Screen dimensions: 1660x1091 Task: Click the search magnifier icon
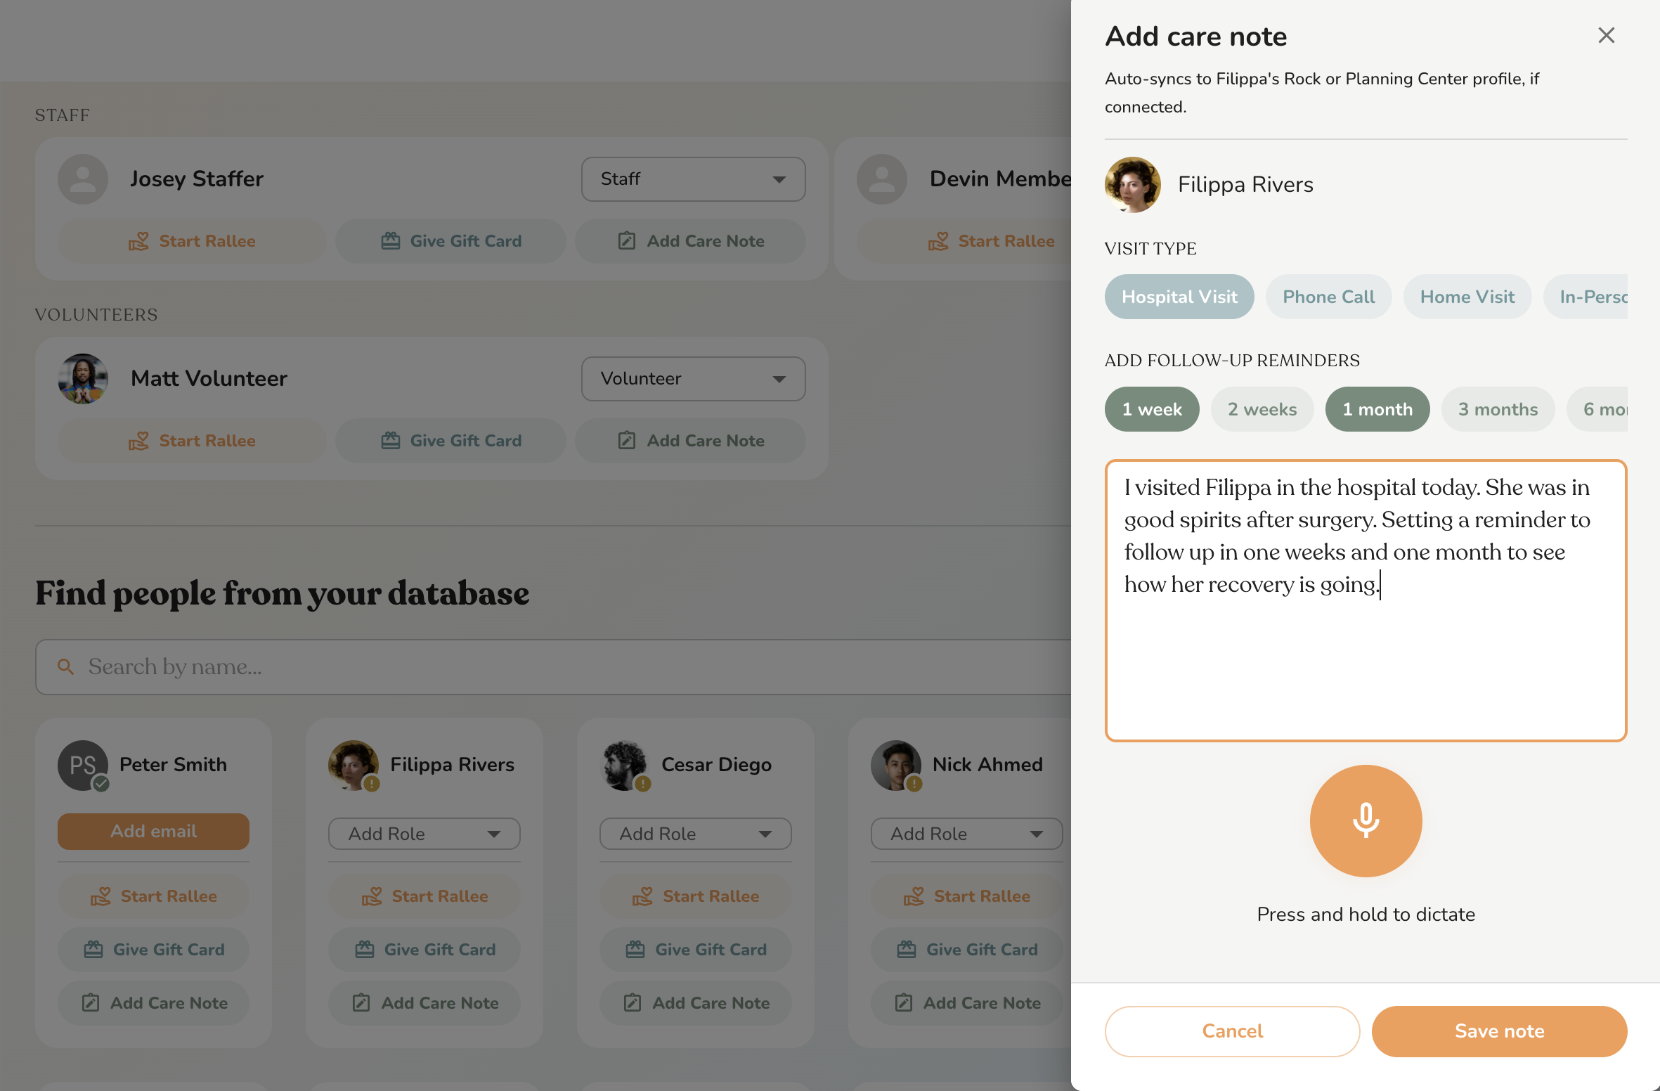click(x=65, y=666)
